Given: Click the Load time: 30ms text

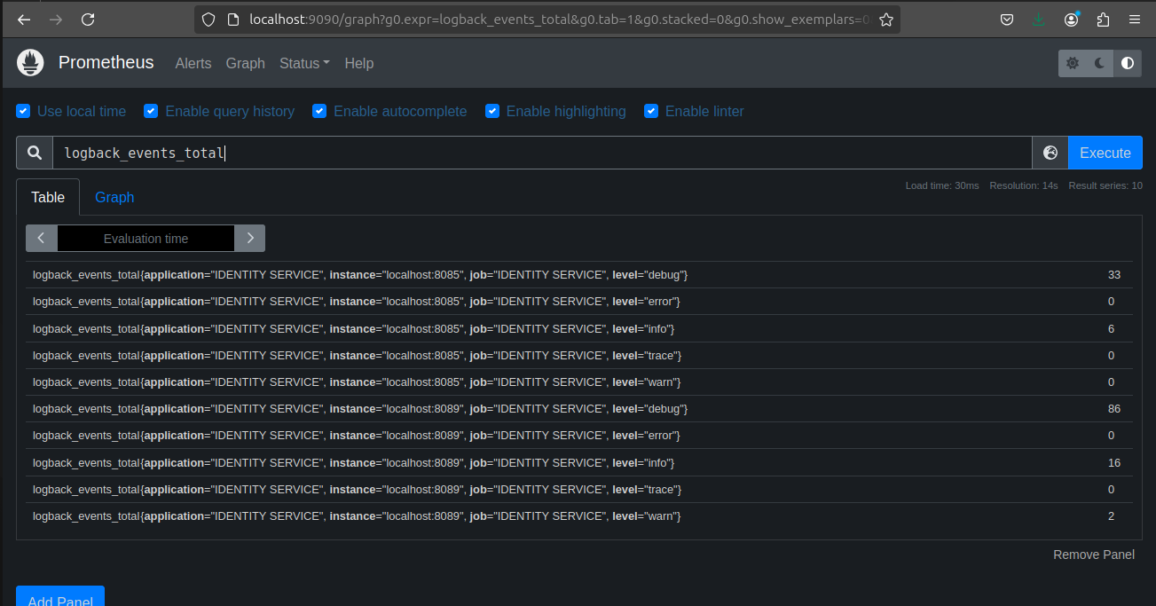Looking at the screenshot, I should 942,185.
